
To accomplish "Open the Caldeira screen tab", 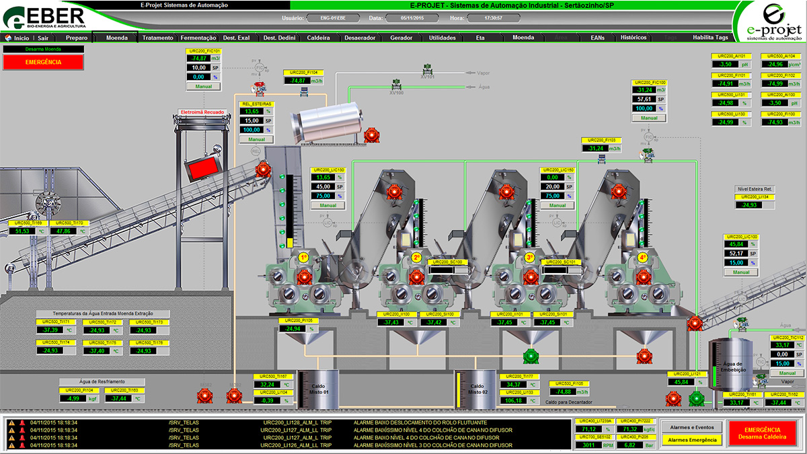I will click(x=318, y=38).
